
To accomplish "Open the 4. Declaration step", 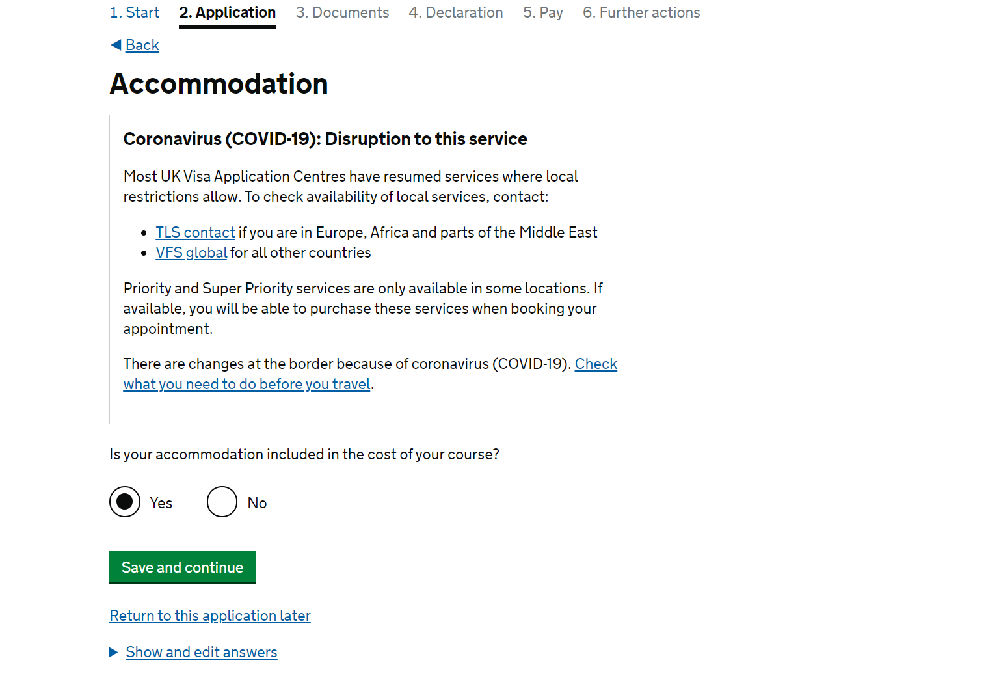I will tap(456, 12).
